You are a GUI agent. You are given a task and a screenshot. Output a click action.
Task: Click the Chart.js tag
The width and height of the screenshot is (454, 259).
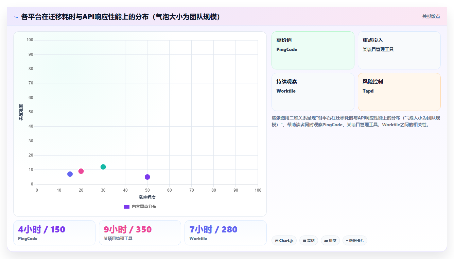coord(284,241)
